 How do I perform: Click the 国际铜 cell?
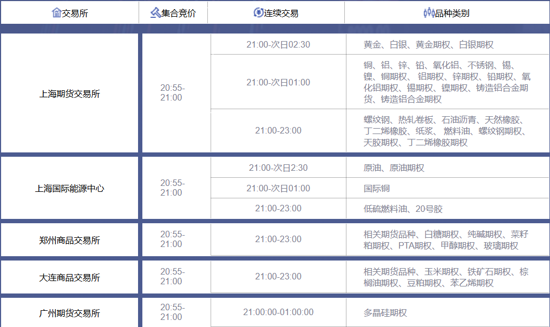(x=448, y=188)
